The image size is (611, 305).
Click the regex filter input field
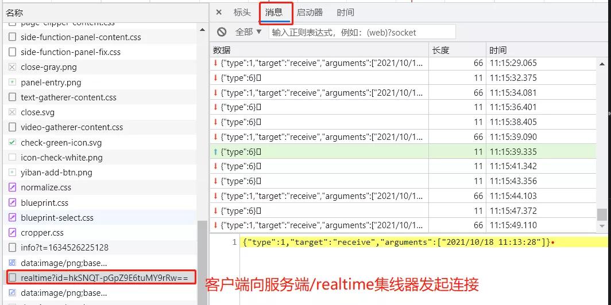pyautogui.click(x=362, y=32)
